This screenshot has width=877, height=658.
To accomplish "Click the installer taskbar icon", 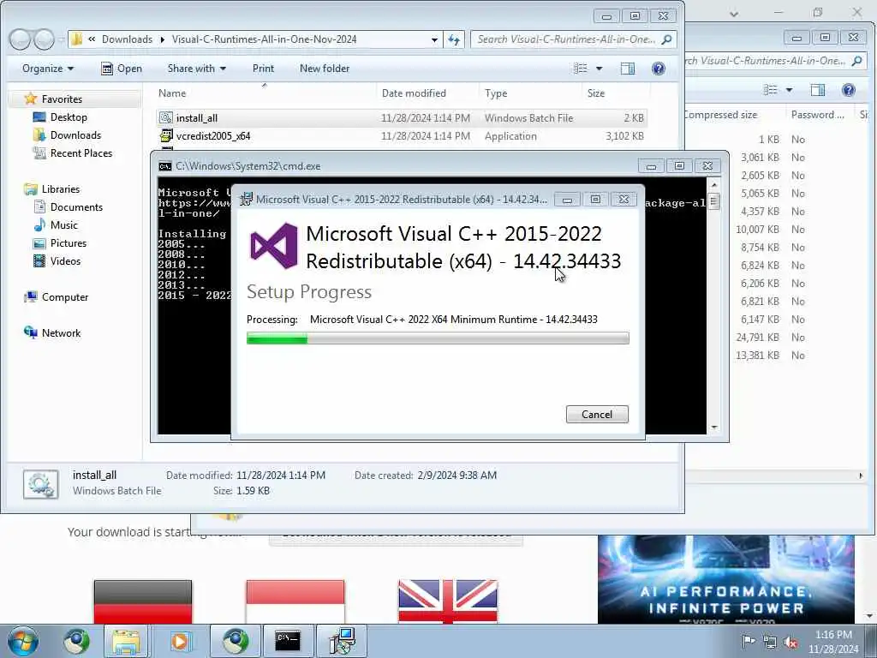I will coord(341,641).
